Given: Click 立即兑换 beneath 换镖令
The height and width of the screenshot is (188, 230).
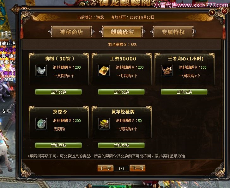Looking at the screenshot, I should tap(58, 145).
